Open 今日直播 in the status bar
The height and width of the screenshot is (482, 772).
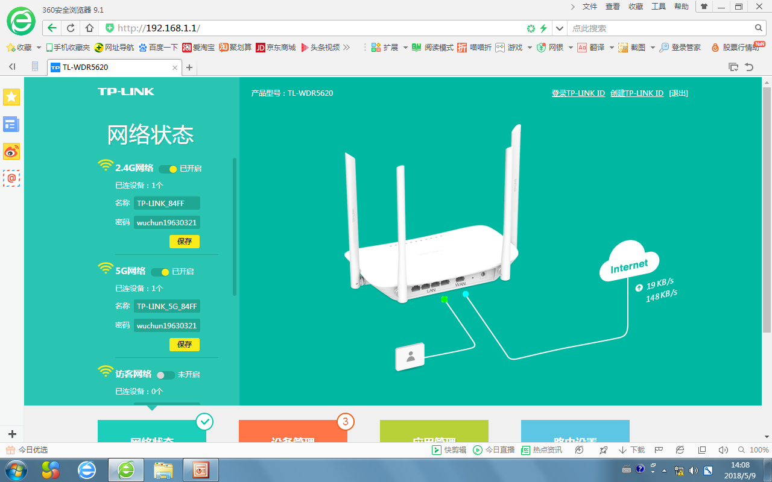tap(493, 450)
